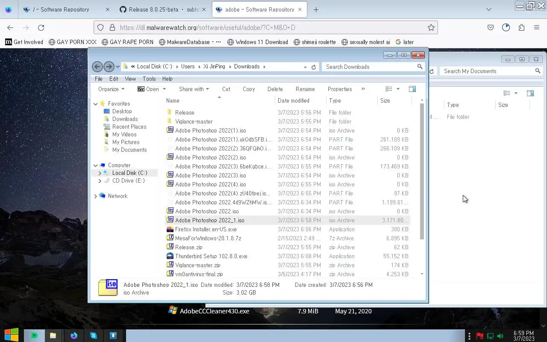Open the Help menu

coord(167,79)
